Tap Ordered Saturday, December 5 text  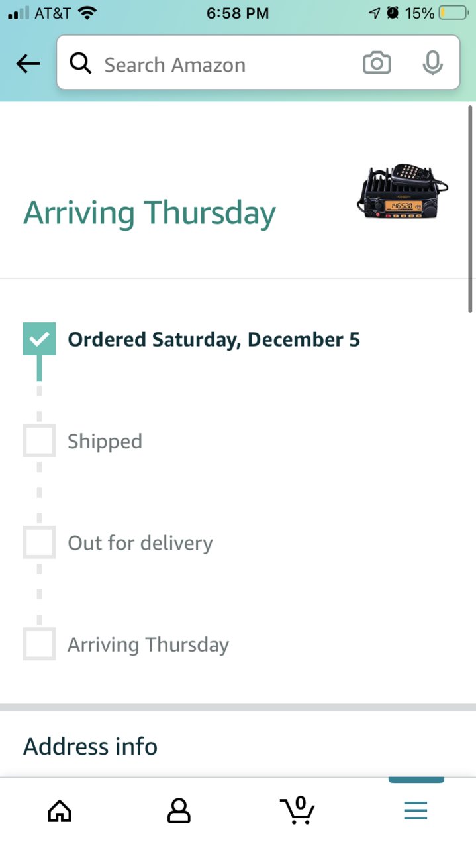point(214,339)
